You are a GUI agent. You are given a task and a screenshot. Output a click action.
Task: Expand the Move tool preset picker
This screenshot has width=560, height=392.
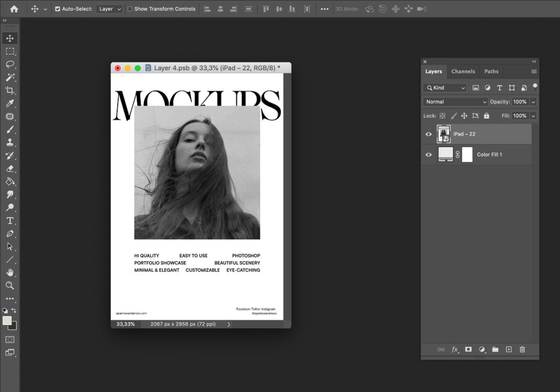click(x=45, y=9)
